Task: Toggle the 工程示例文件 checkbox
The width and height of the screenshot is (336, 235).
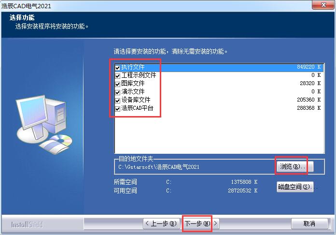Action: pyautogui.click(x=117, y=76)
